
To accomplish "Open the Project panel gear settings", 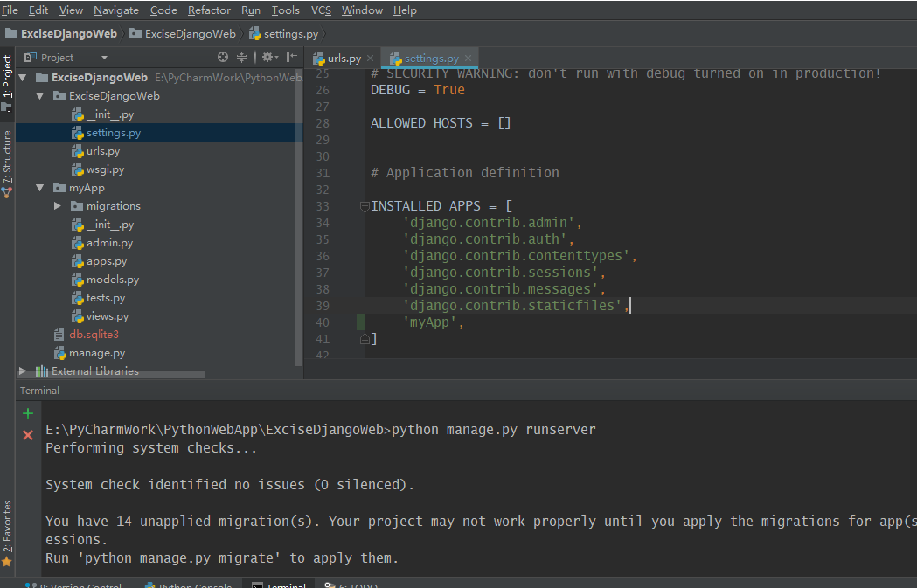I will click(269, 57).
